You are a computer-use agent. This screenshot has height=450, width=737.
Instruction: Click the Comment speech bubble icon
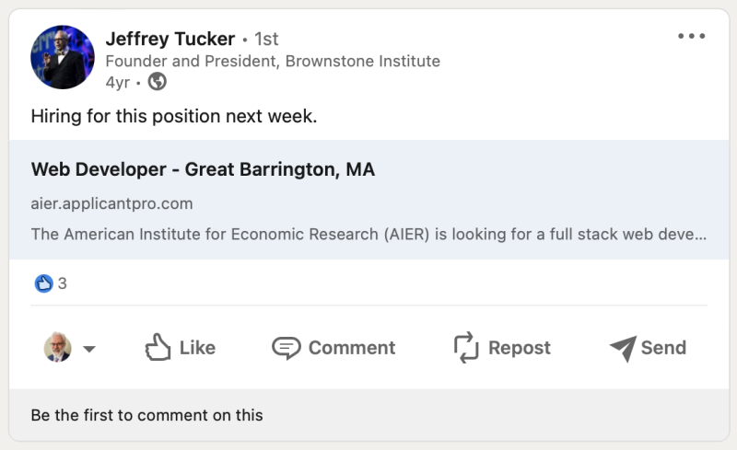click(287, 348)
